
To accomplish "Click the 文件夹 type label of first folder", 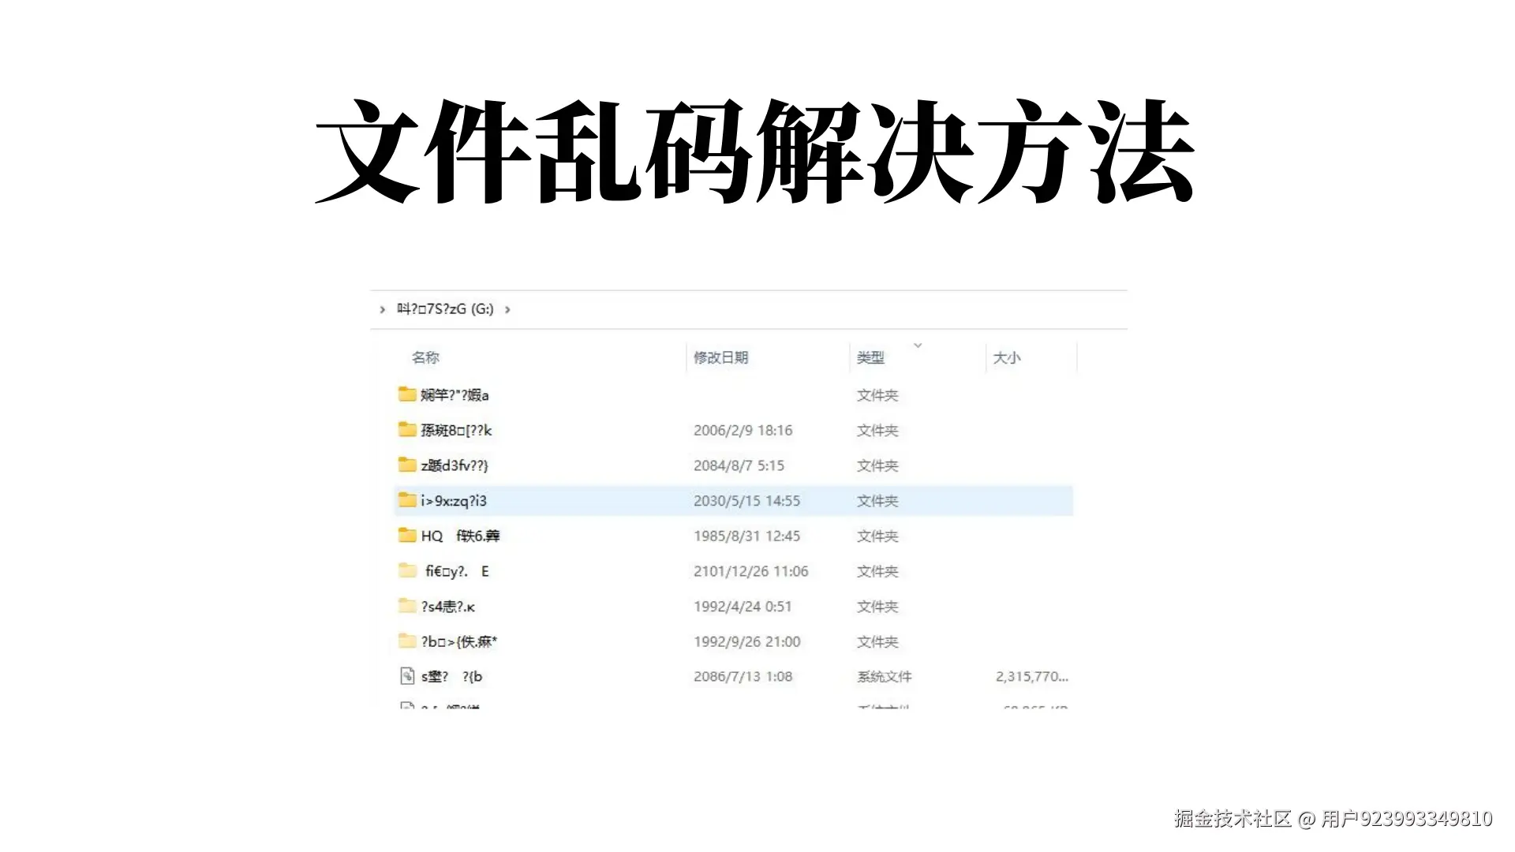I will tap(877, 394).
